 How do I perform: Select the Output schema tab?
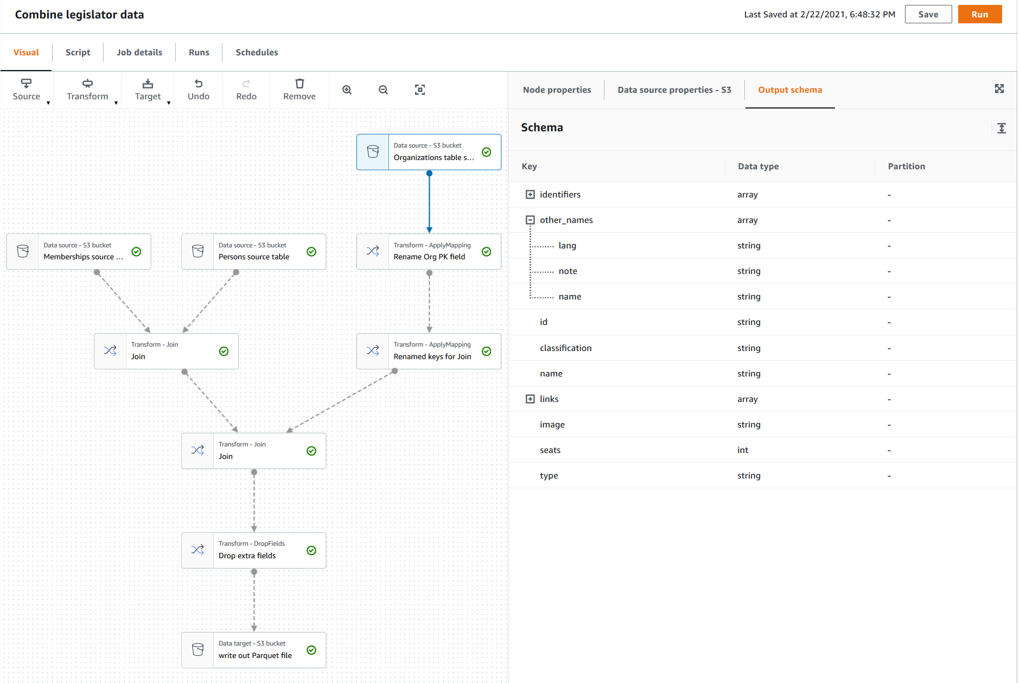point(790,90)
